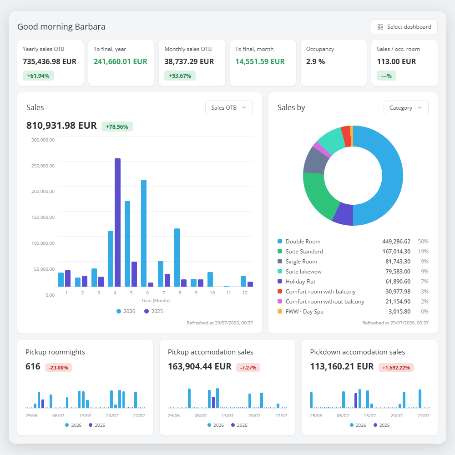Toggle 2025 legend in Pickup accomodation sales
The image size is (455, 455).
click(x=239, y=425)
